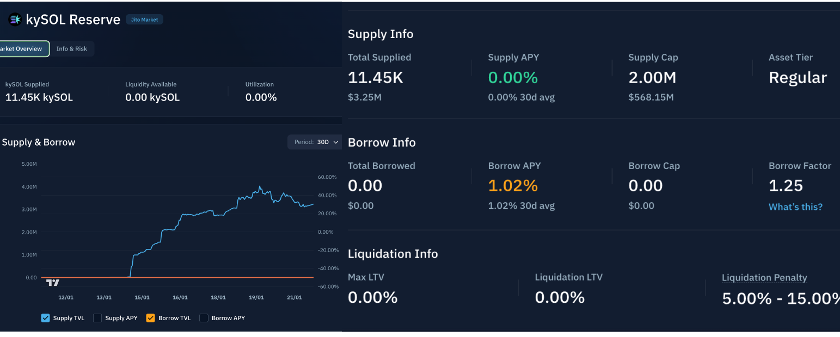The image size is (840, 337).
Task: Click the "0.00% 30d avg" supply text
Action: coord(522,97)
